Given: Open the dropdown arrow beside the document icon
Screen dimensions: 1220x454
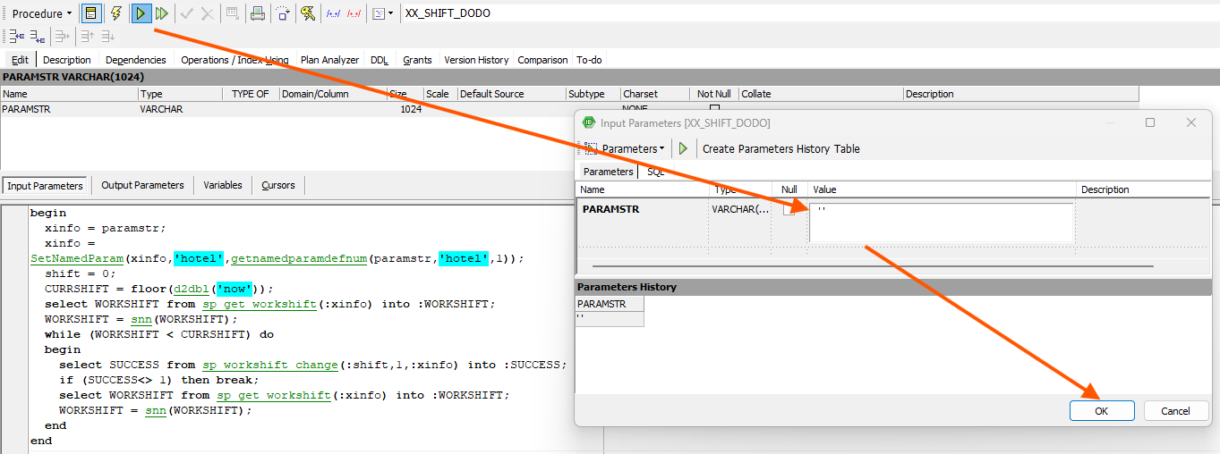Looking at the screenshot, I should pyautogui.click(x=391, y=13).
